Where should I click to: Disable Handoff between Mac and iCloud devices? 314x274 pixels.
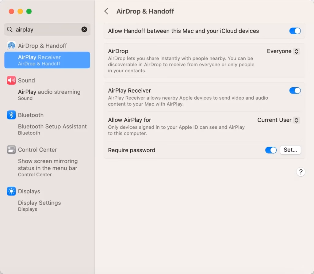[x=295, y=31]
